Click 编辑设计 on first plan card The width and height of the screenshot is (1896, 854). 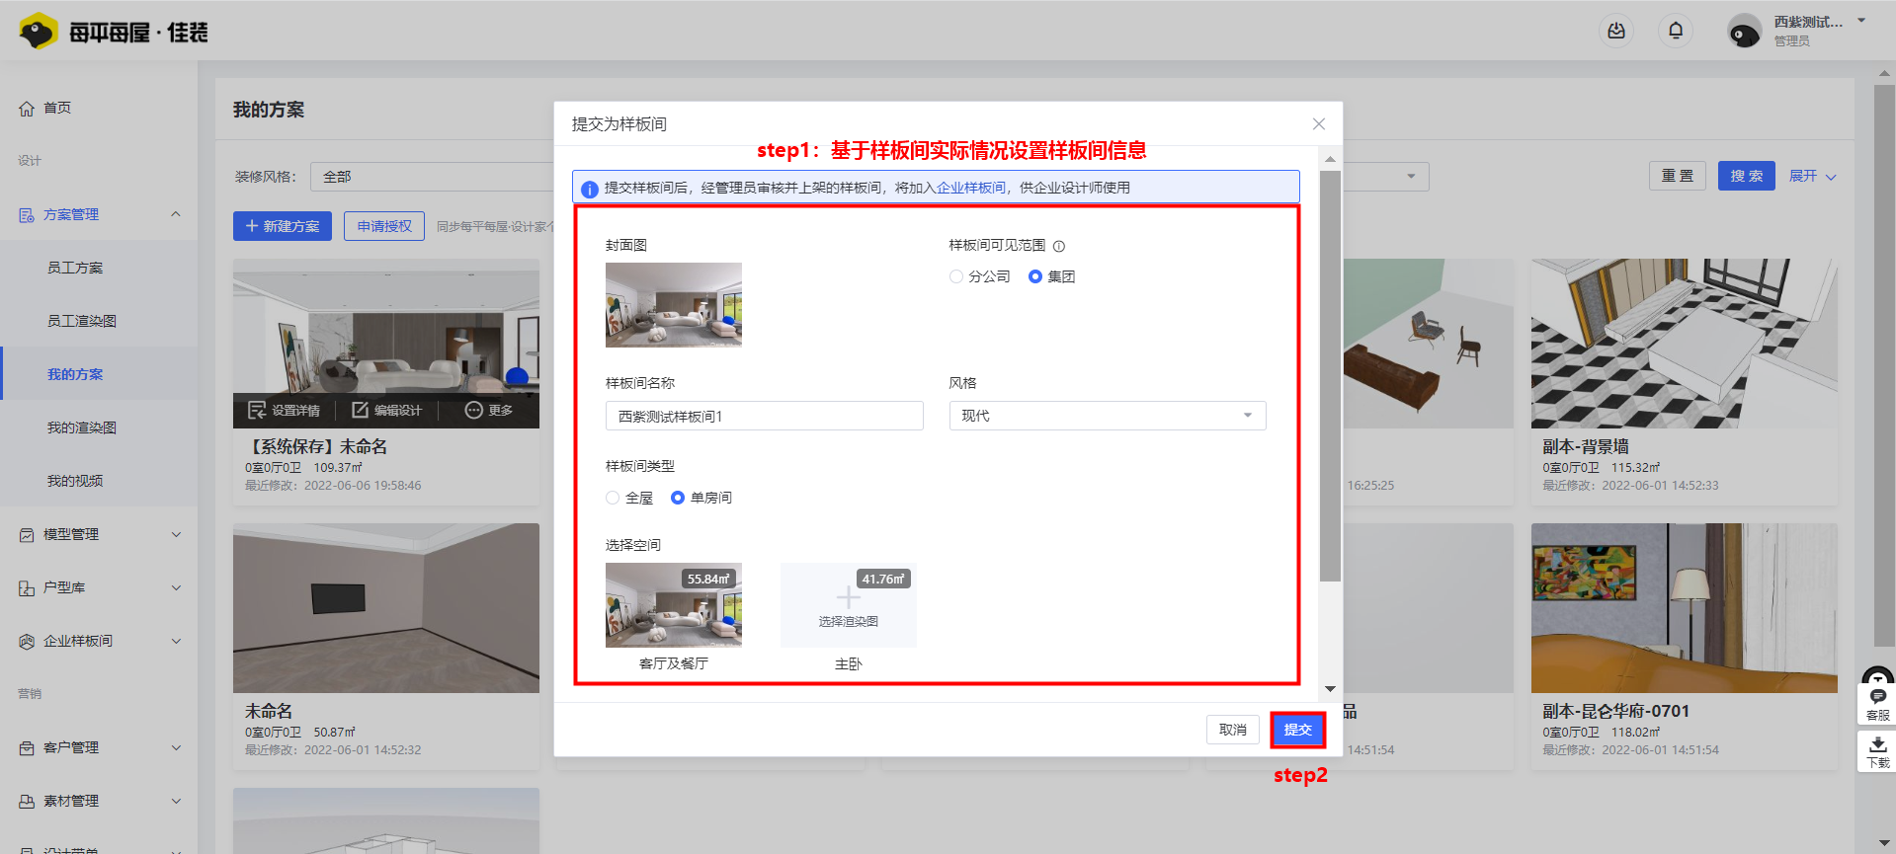point(387,410)
